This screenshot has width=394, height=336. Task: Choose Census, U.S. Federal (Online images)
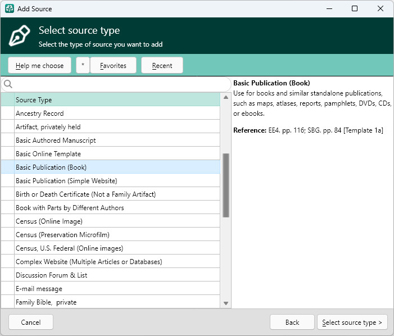[111, 248]
